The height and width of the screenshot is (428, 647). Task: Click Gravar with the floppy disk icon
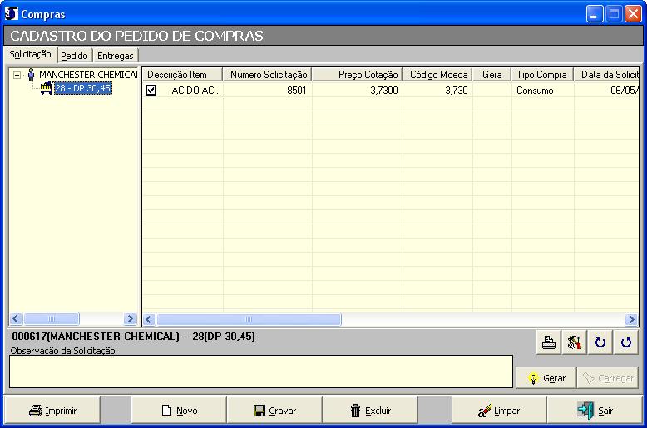point(274,411)
